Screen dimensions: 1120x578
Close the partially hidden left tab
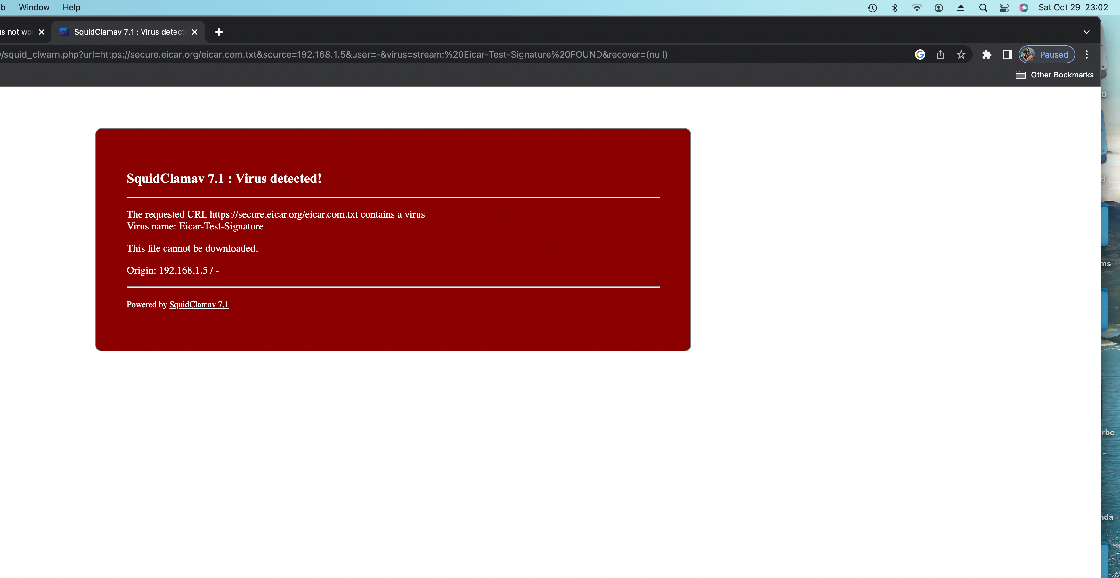pos(42,32)
